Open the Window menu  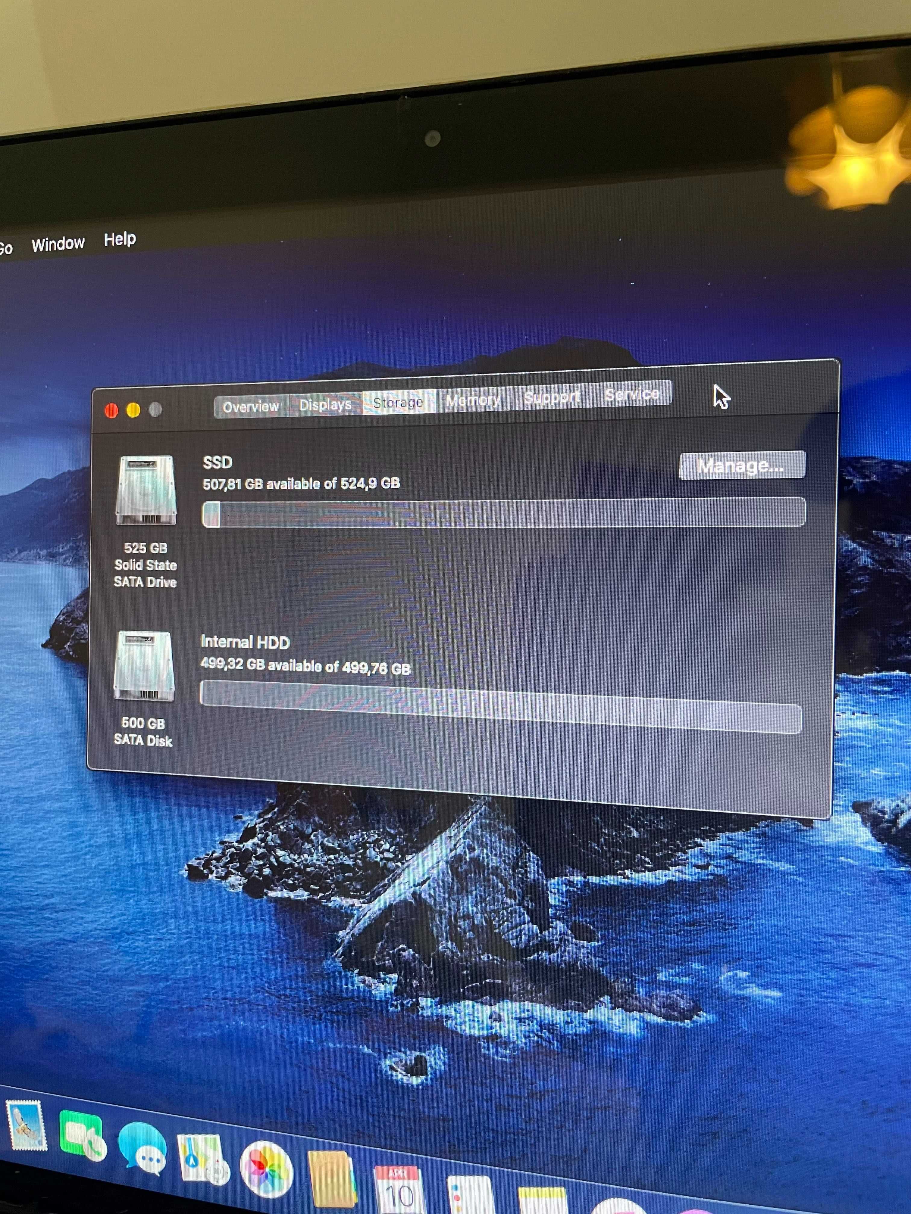58,244
